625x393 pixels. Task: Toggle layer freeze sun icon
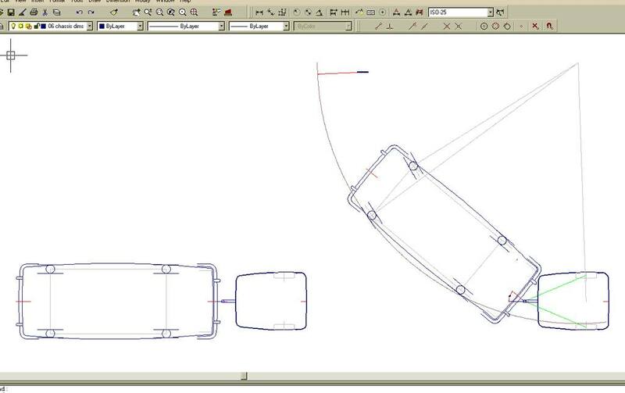click(x=21, y=27)
